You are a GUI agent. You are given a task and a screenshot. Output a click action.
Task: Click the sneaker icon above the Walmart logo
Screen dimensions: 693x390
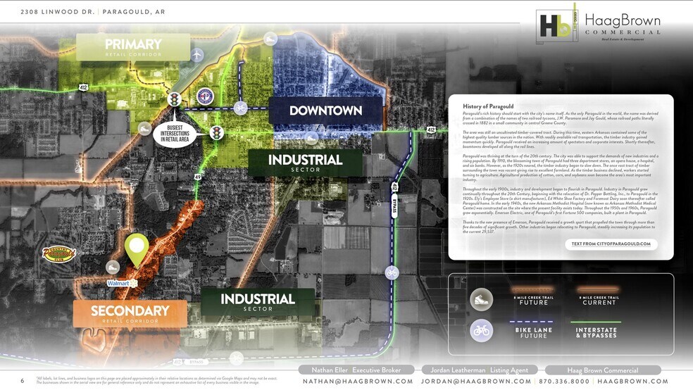[113, 267]
